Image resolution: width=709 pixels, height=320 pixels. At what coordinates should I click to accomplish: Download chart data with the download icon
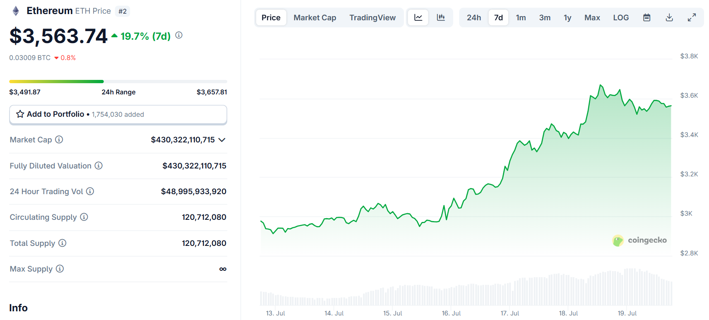[x=669, y=17]
